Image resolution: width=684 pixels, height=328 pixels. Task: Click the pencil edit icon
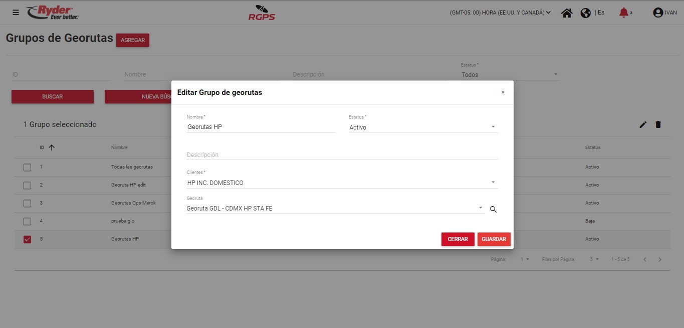(643, 124)
